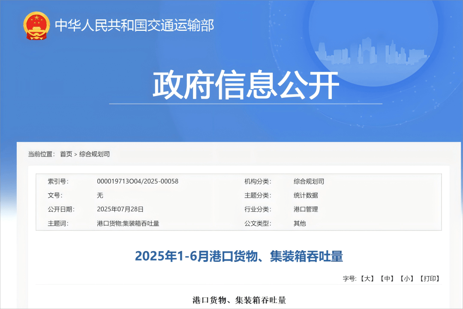Viewport: 463px width, 309px height.
Task: Click the 索引号 field label
Action: pos(58,181)
